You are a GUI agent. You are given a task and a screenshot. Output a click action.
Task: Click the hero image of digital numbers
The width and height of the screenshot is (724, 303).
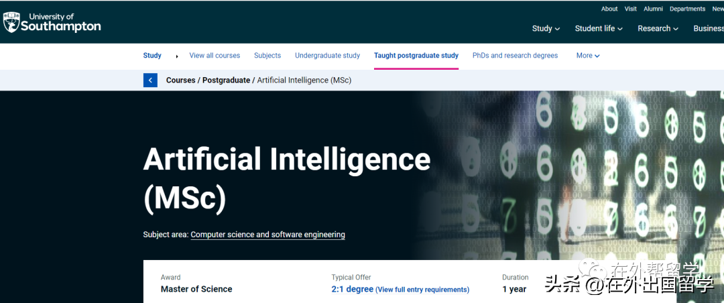[x=568, y=176]
